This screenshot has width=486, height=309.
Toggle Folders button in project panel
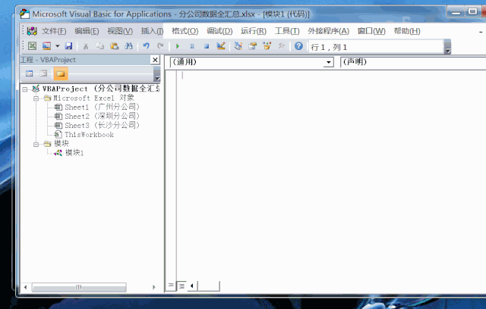click(61, 73)
